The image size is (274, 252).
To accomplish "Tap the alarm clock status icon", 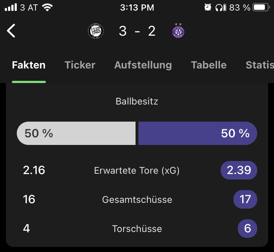I will tap(208, 7).
